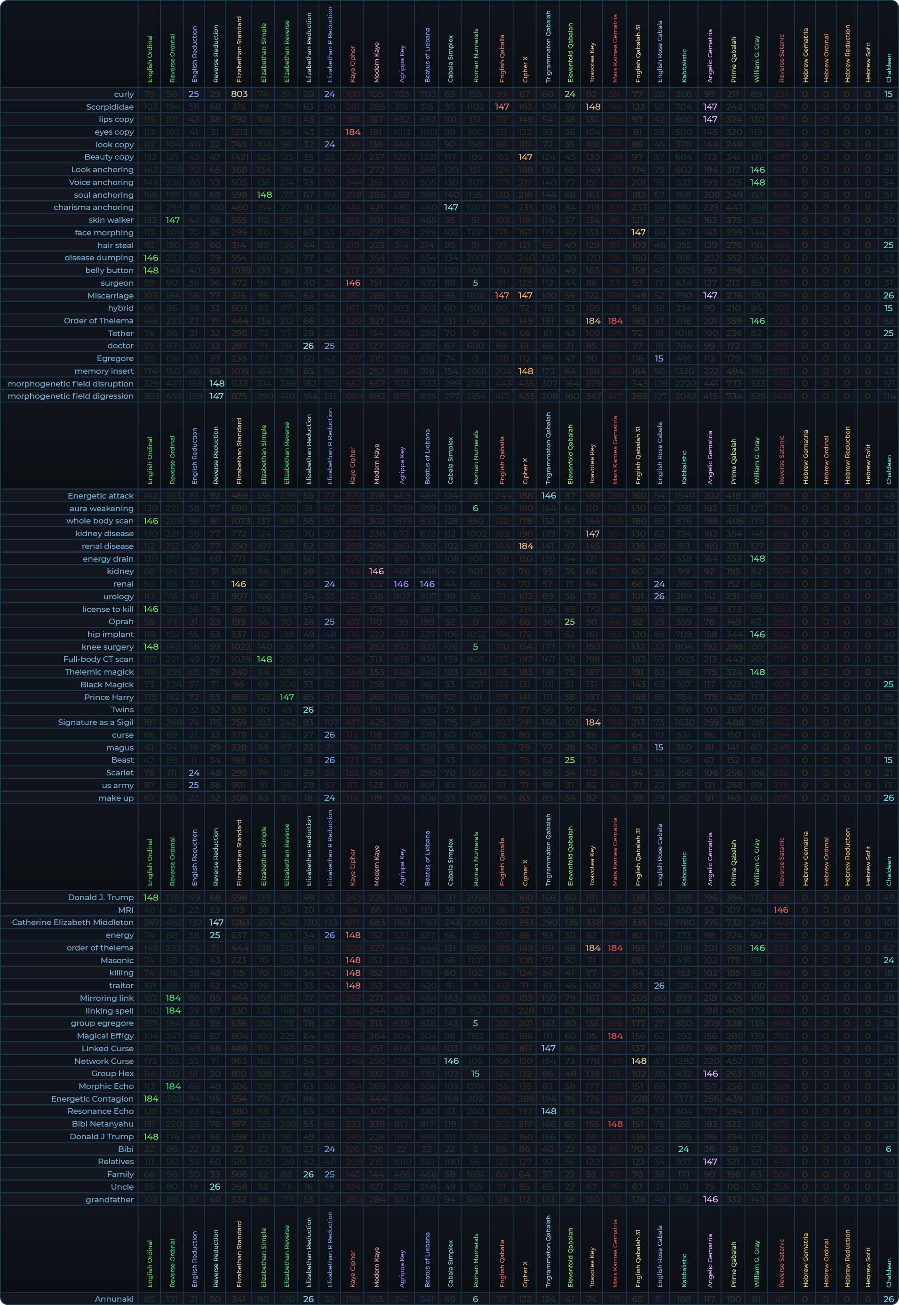The image size is (899, 1305).
Task: Click the 'Prince Harry' phrase label
Action: coord(109,697)
